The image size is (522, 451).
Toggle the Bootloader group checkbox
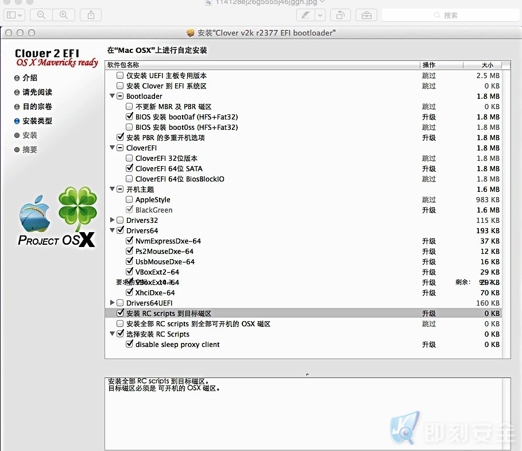(x=120, y=96)
